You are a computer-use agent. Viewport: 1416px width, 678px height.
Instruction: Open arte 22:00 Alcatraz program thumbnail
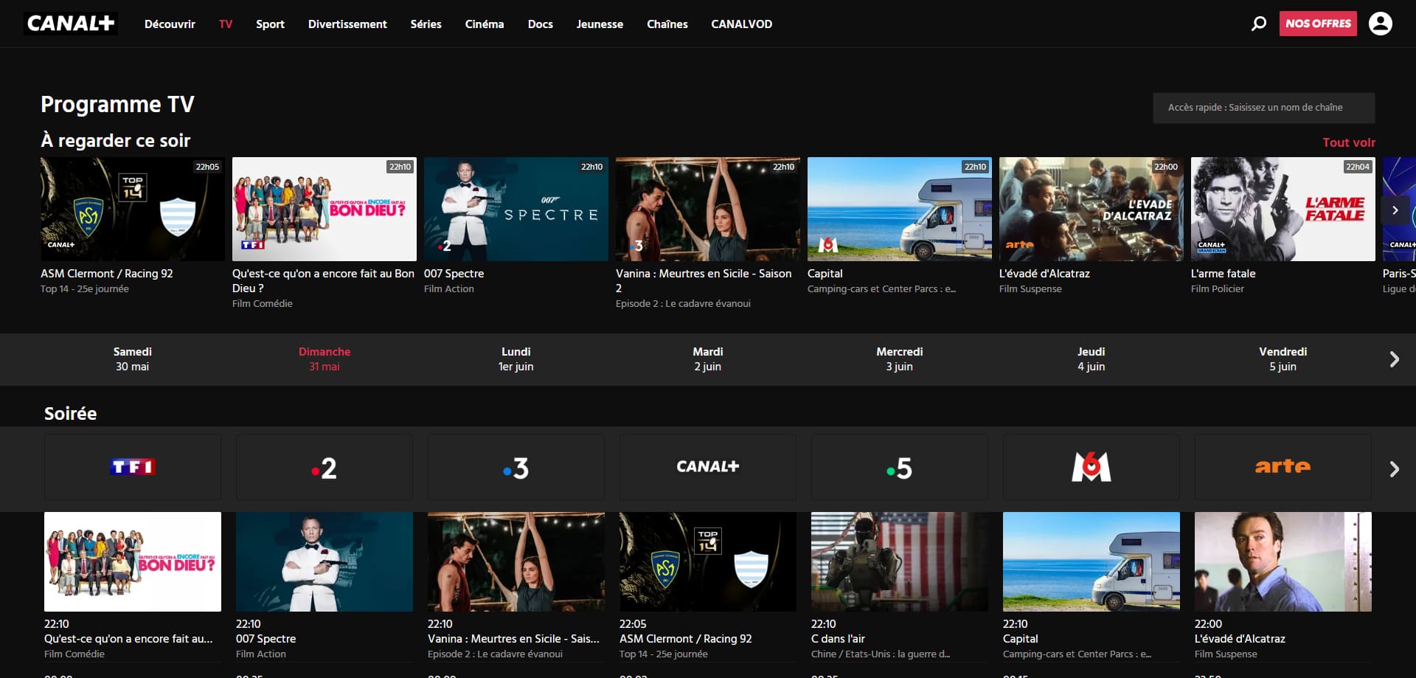click(1283, 561)
